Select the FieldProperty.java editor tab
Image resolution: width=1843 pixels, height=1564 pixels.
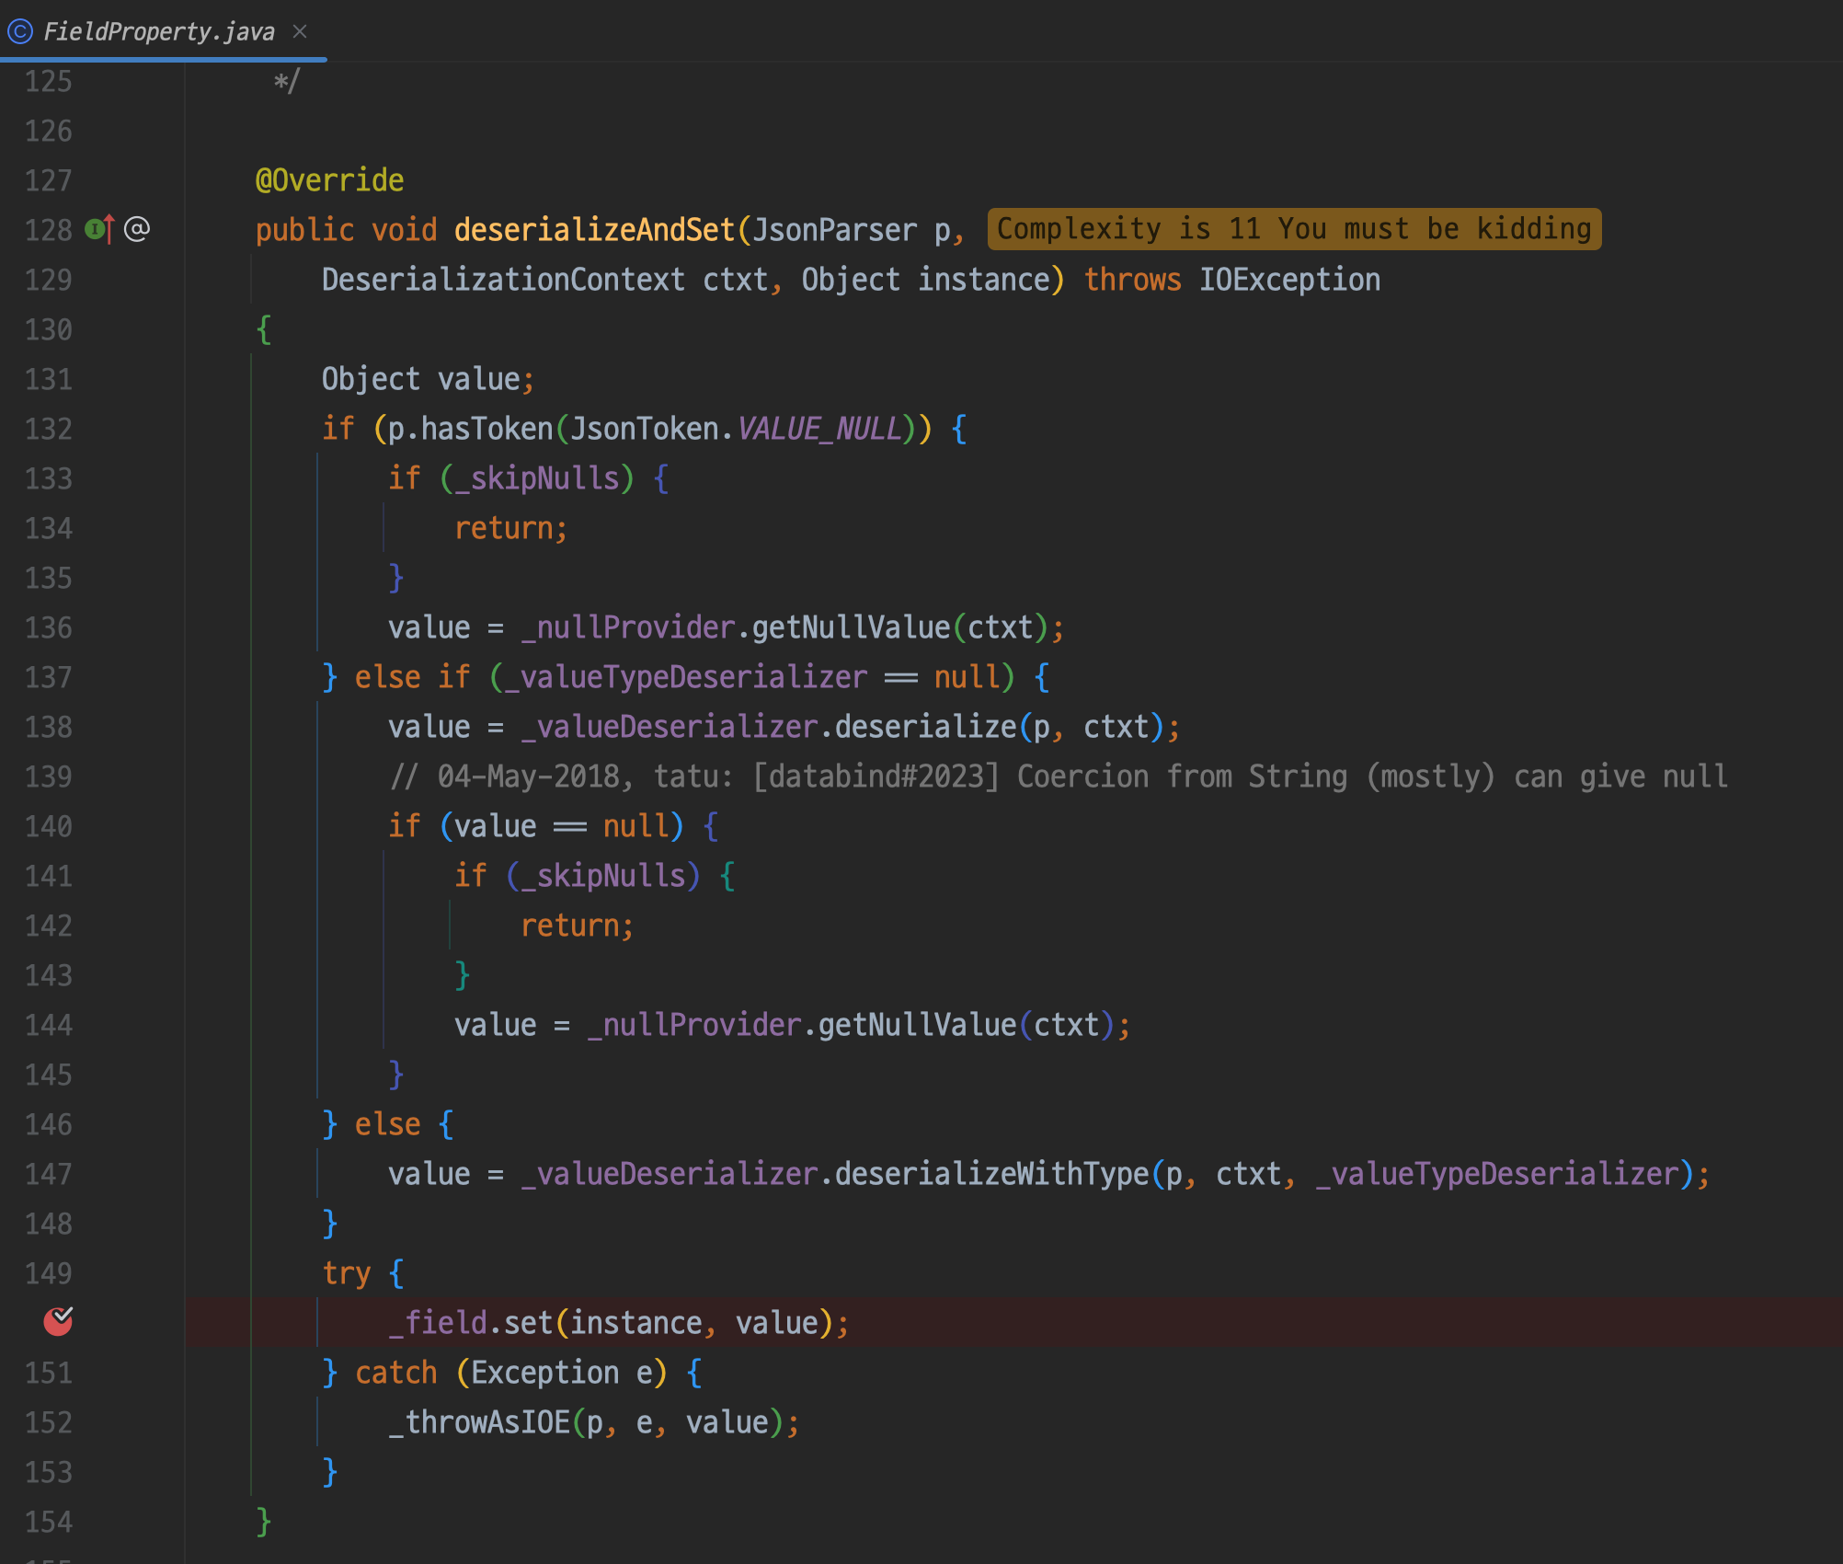(x=158, y=32)
